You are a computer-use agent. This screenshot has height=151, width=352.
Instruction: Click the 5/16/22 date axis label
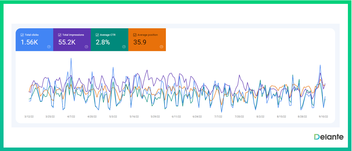134,116
